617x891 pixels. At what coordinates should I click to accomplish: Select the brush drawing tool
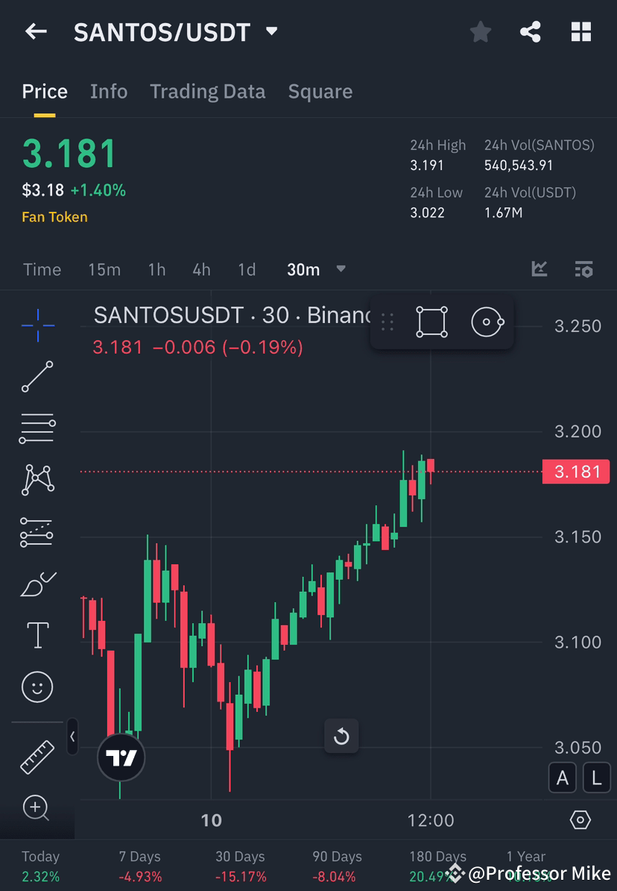tap(37, 584)
